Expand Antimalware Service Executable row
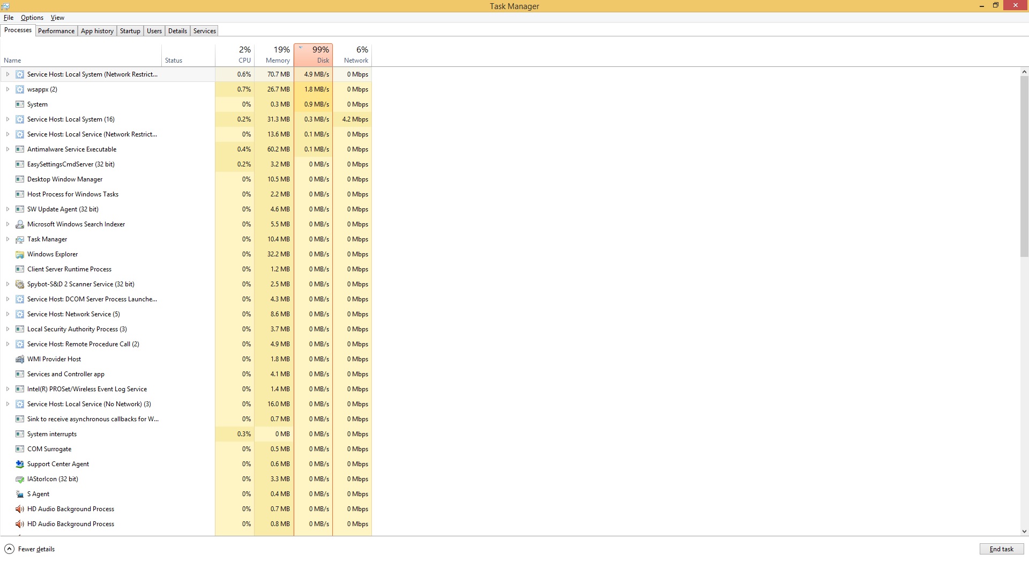The height and width of the screenshot is (562, 1029). (x=8, y=149)
